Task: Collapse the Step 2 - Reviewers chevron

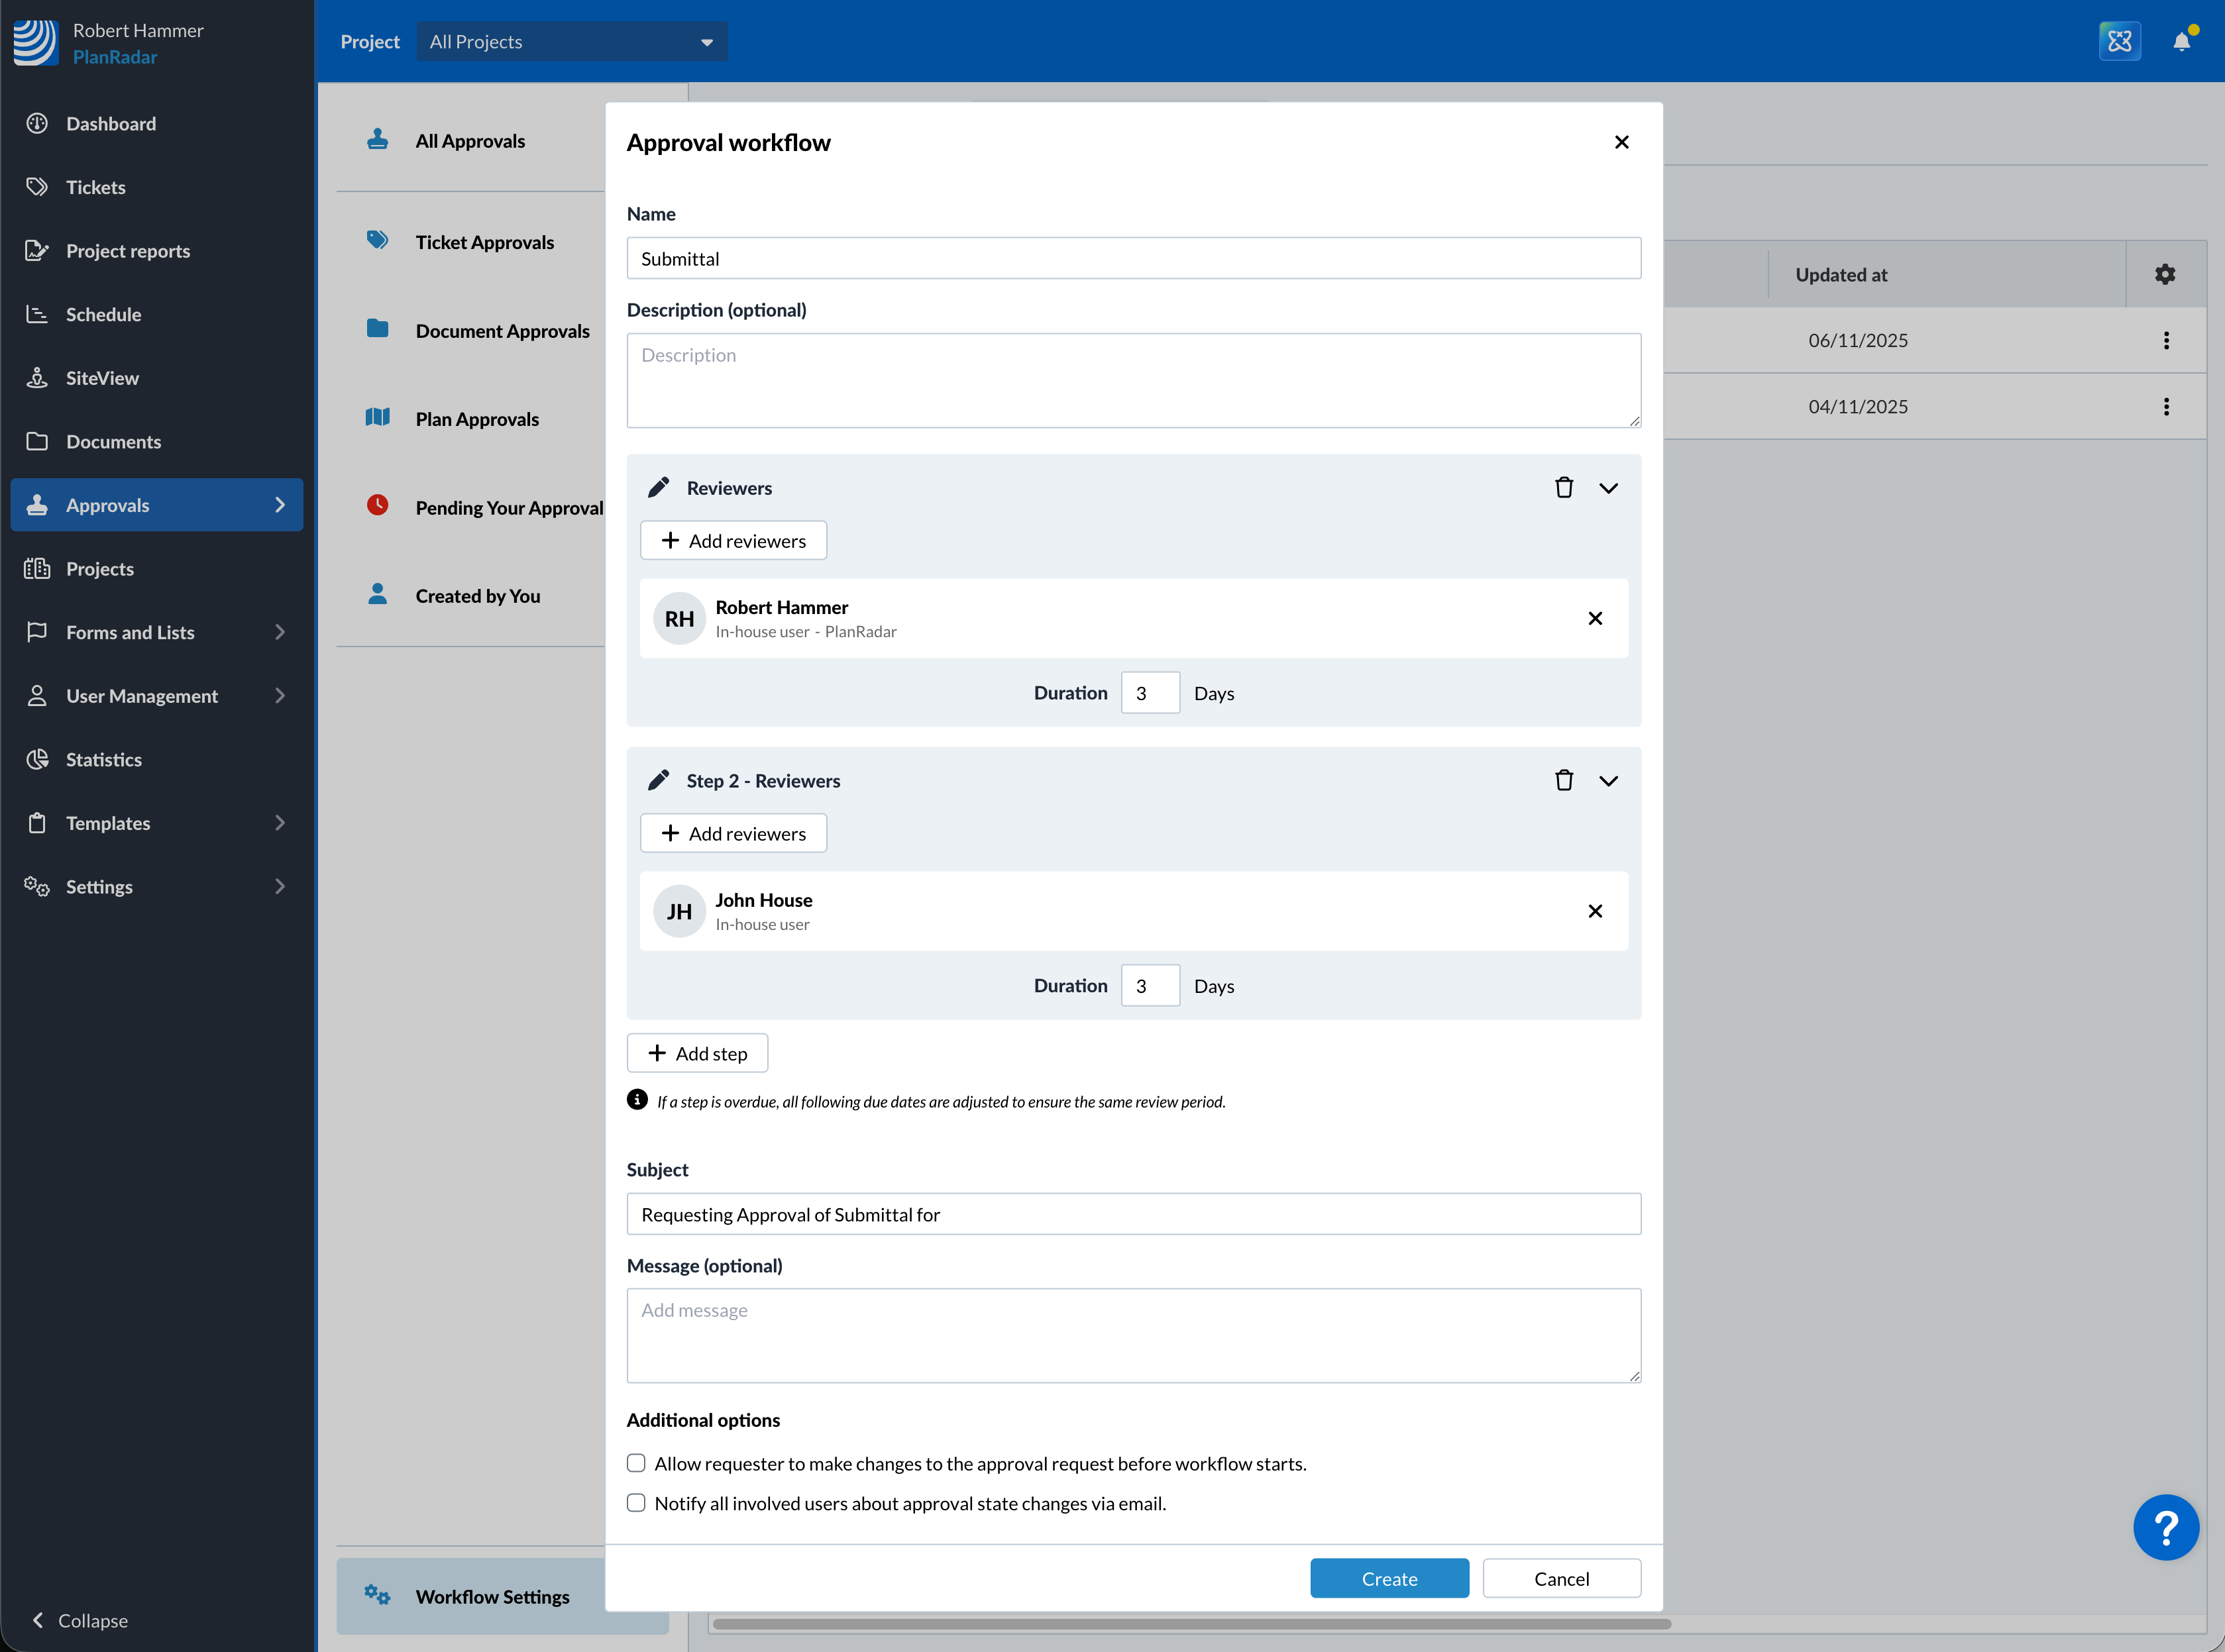Action: click(1607, 780)
